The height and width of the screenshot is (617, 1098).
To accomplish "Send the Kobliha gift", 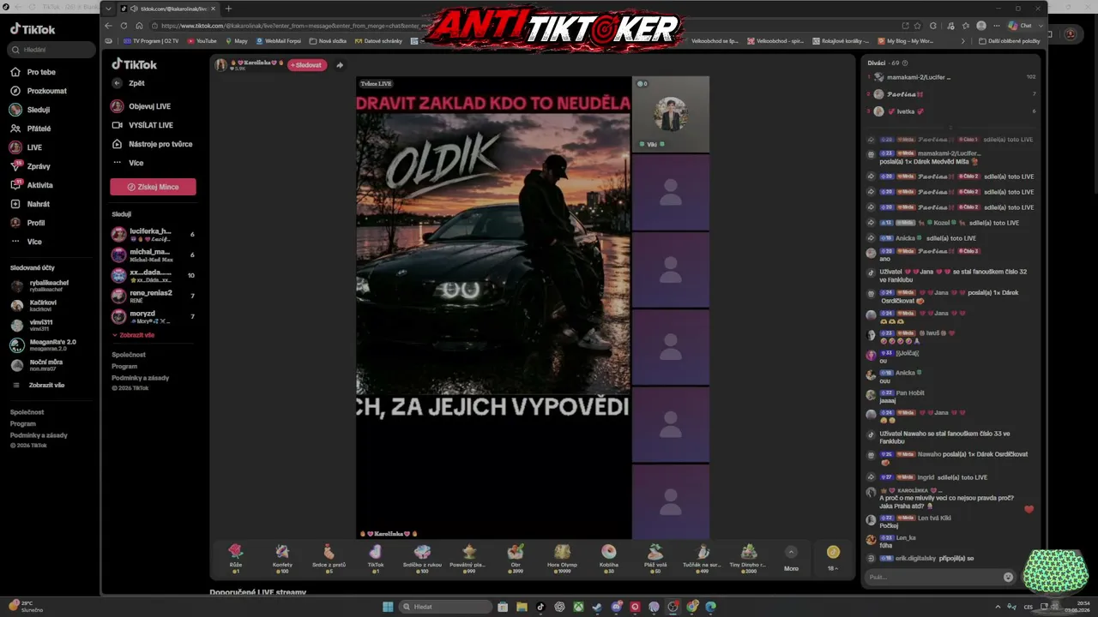I will click(x=608, y=557).
